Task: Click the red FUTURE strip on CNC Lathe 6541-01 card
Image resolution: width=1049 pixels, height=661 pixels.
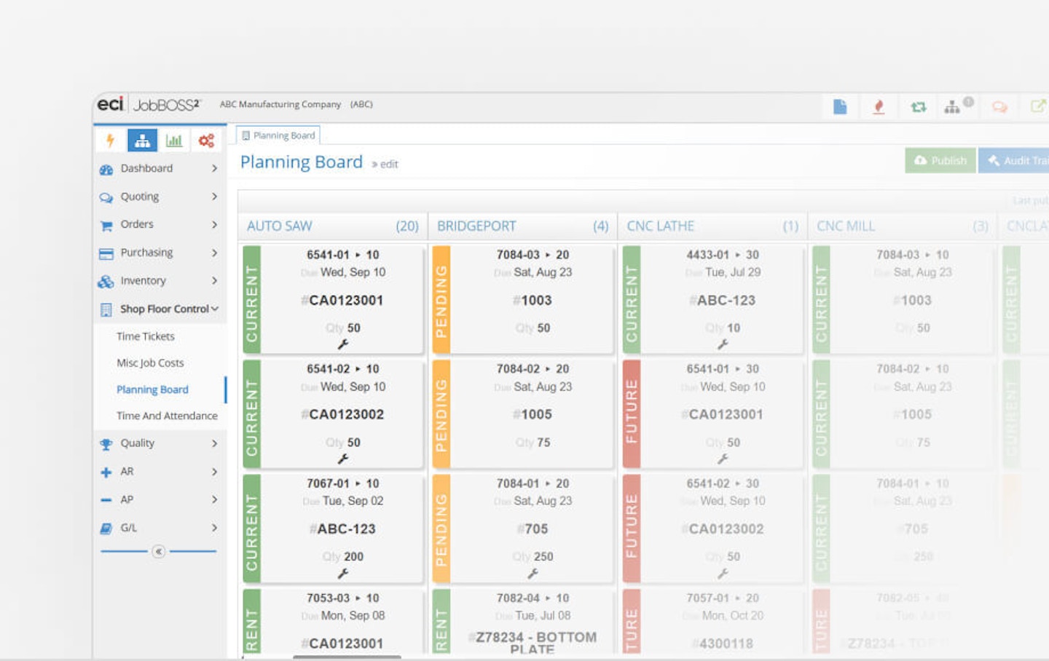Action: [632, 414]
